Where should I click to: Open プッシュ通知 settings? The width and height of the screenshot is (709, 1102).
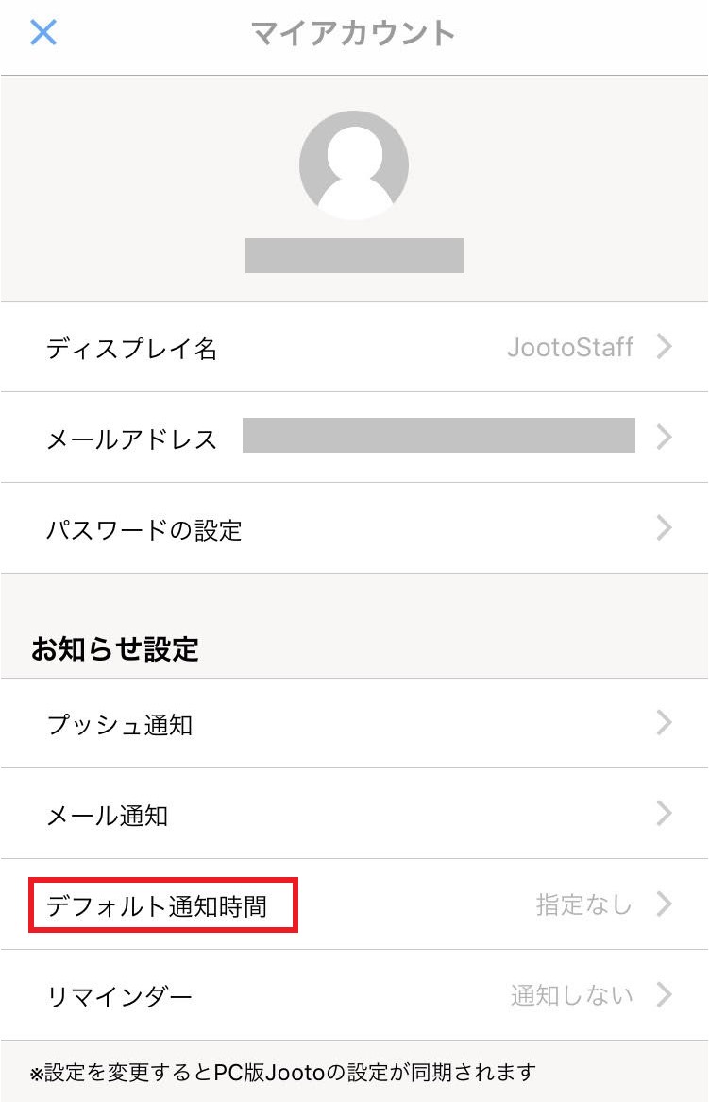pos(120,725)
